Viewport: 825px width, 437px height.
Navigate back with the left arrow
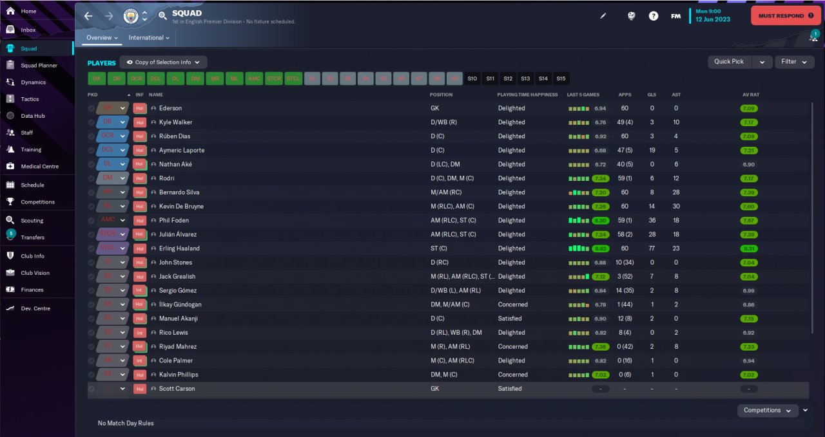coord(88,16)
